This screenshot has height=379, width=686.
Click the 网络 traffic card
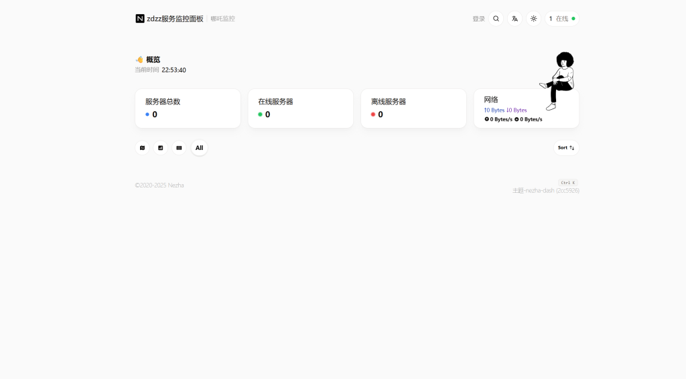(x=527, y=108)
